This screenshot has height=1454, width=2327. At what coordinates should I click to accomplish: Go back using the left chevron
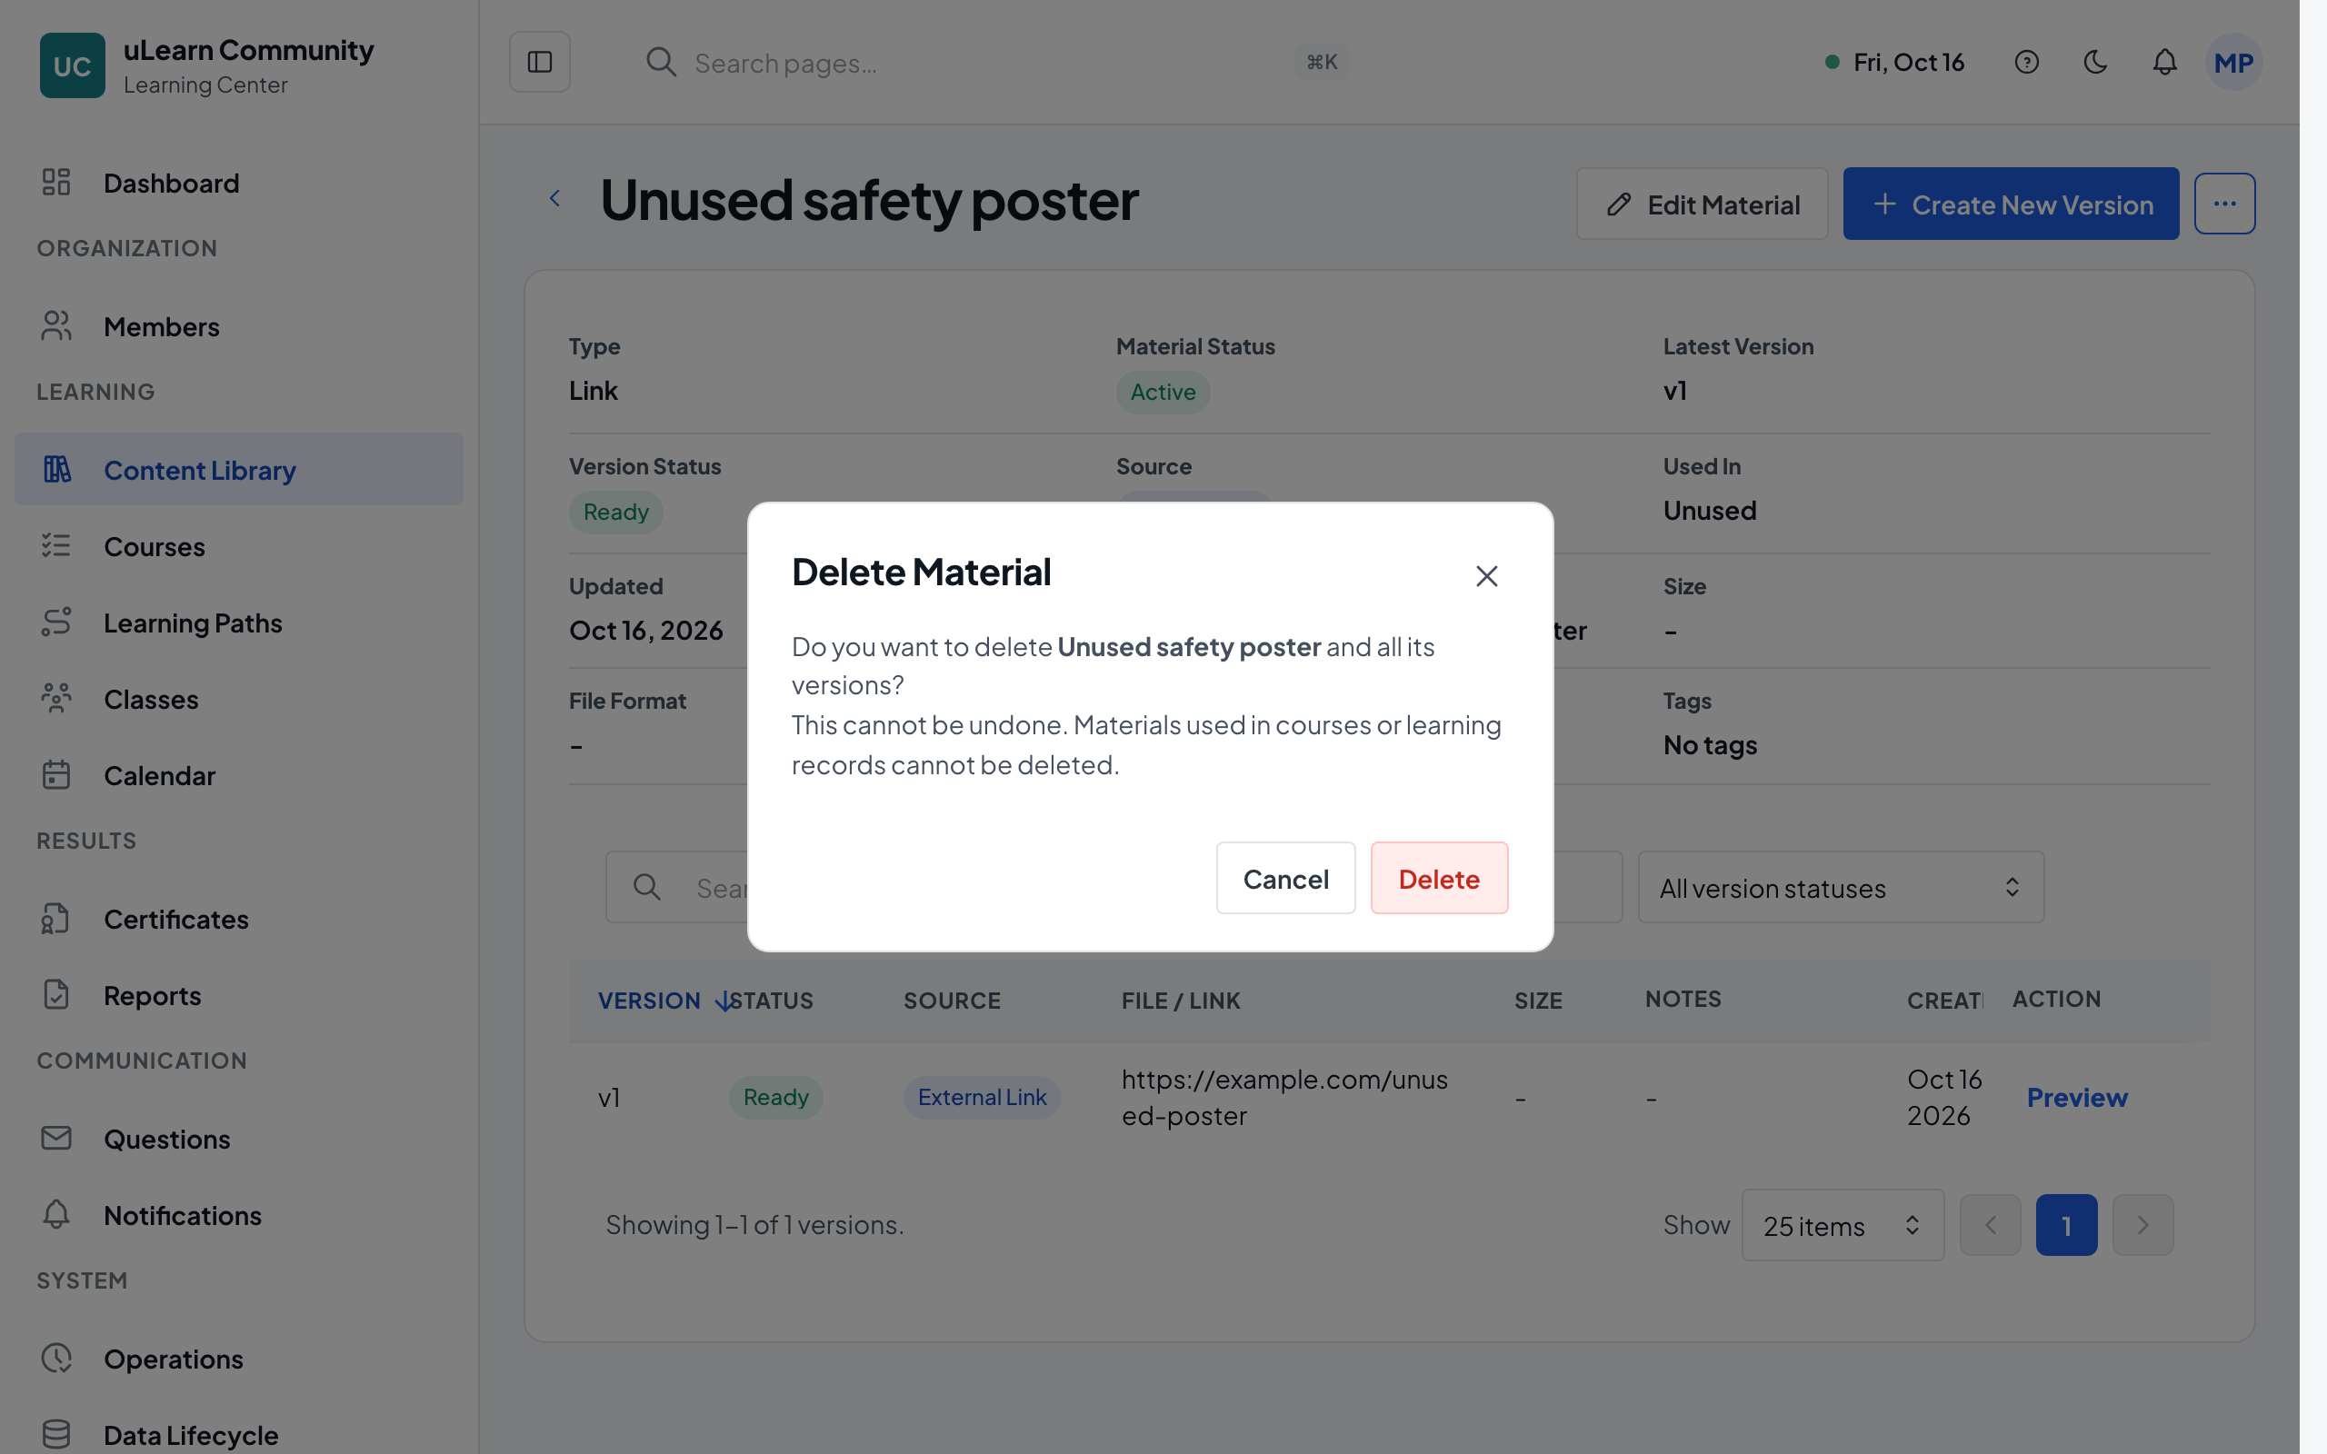click(554, 198)
